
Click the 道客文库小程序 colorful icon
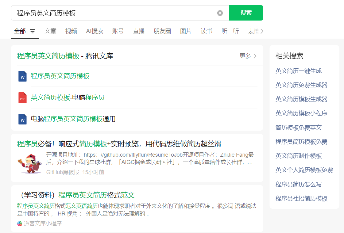[x=20, y=223]
